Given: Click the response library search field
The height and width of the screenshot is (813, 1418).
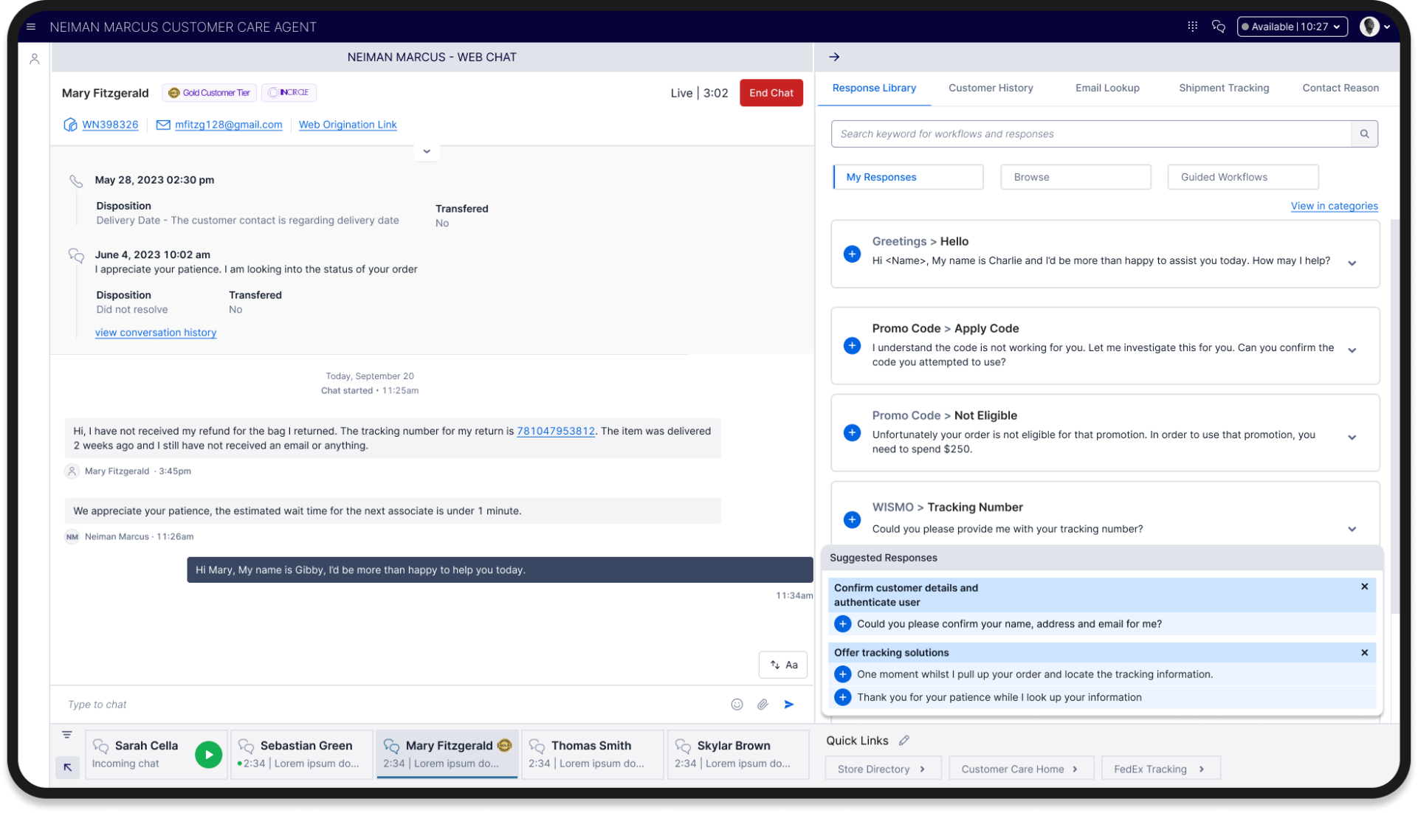Looking at the screenshot, I should (x=1090, y=134).
